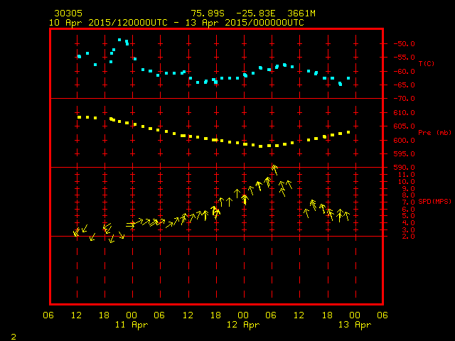Click the 3.0 wind speed label
The width and height of the screenshot is (455, 341).
pyautogui.click(x=408, y=230)
